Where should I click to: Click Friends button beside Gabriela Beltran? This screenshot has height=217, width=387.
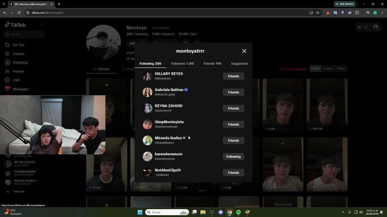tap(233, 92)
